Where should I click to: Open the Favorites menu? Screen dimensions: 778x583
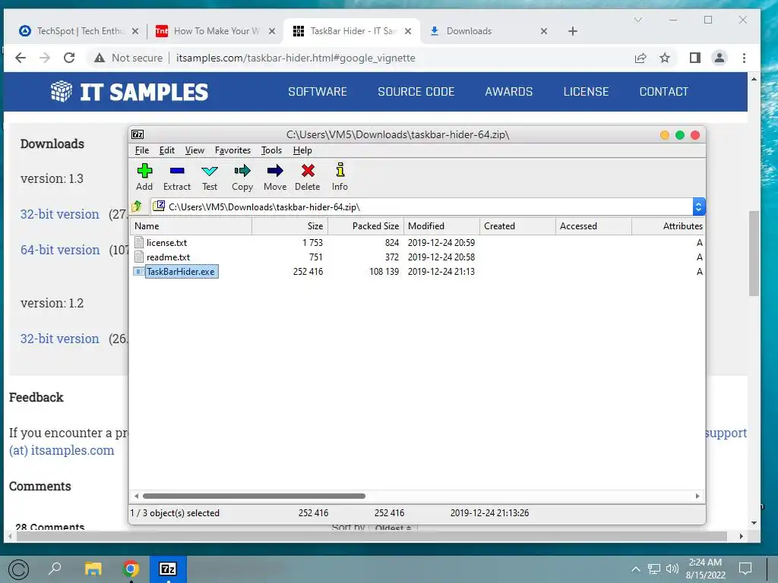[x=232, y=150]
